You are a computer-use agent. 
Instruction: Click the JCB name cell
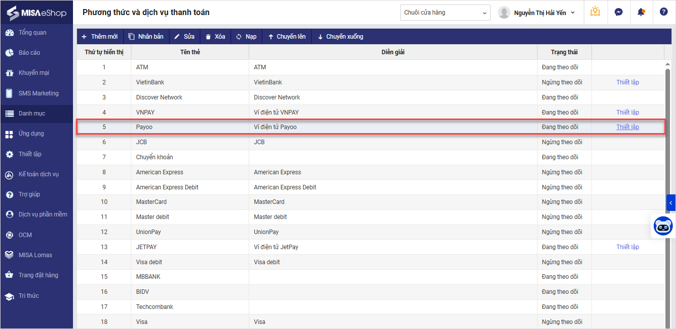[x=190, y=142]
